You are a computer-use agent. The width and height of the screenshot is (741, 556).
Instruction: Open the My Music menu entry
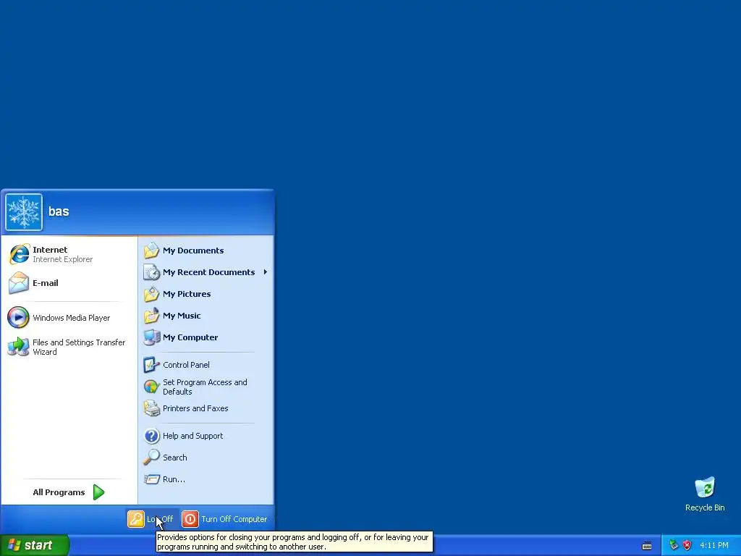pos(206,316)
